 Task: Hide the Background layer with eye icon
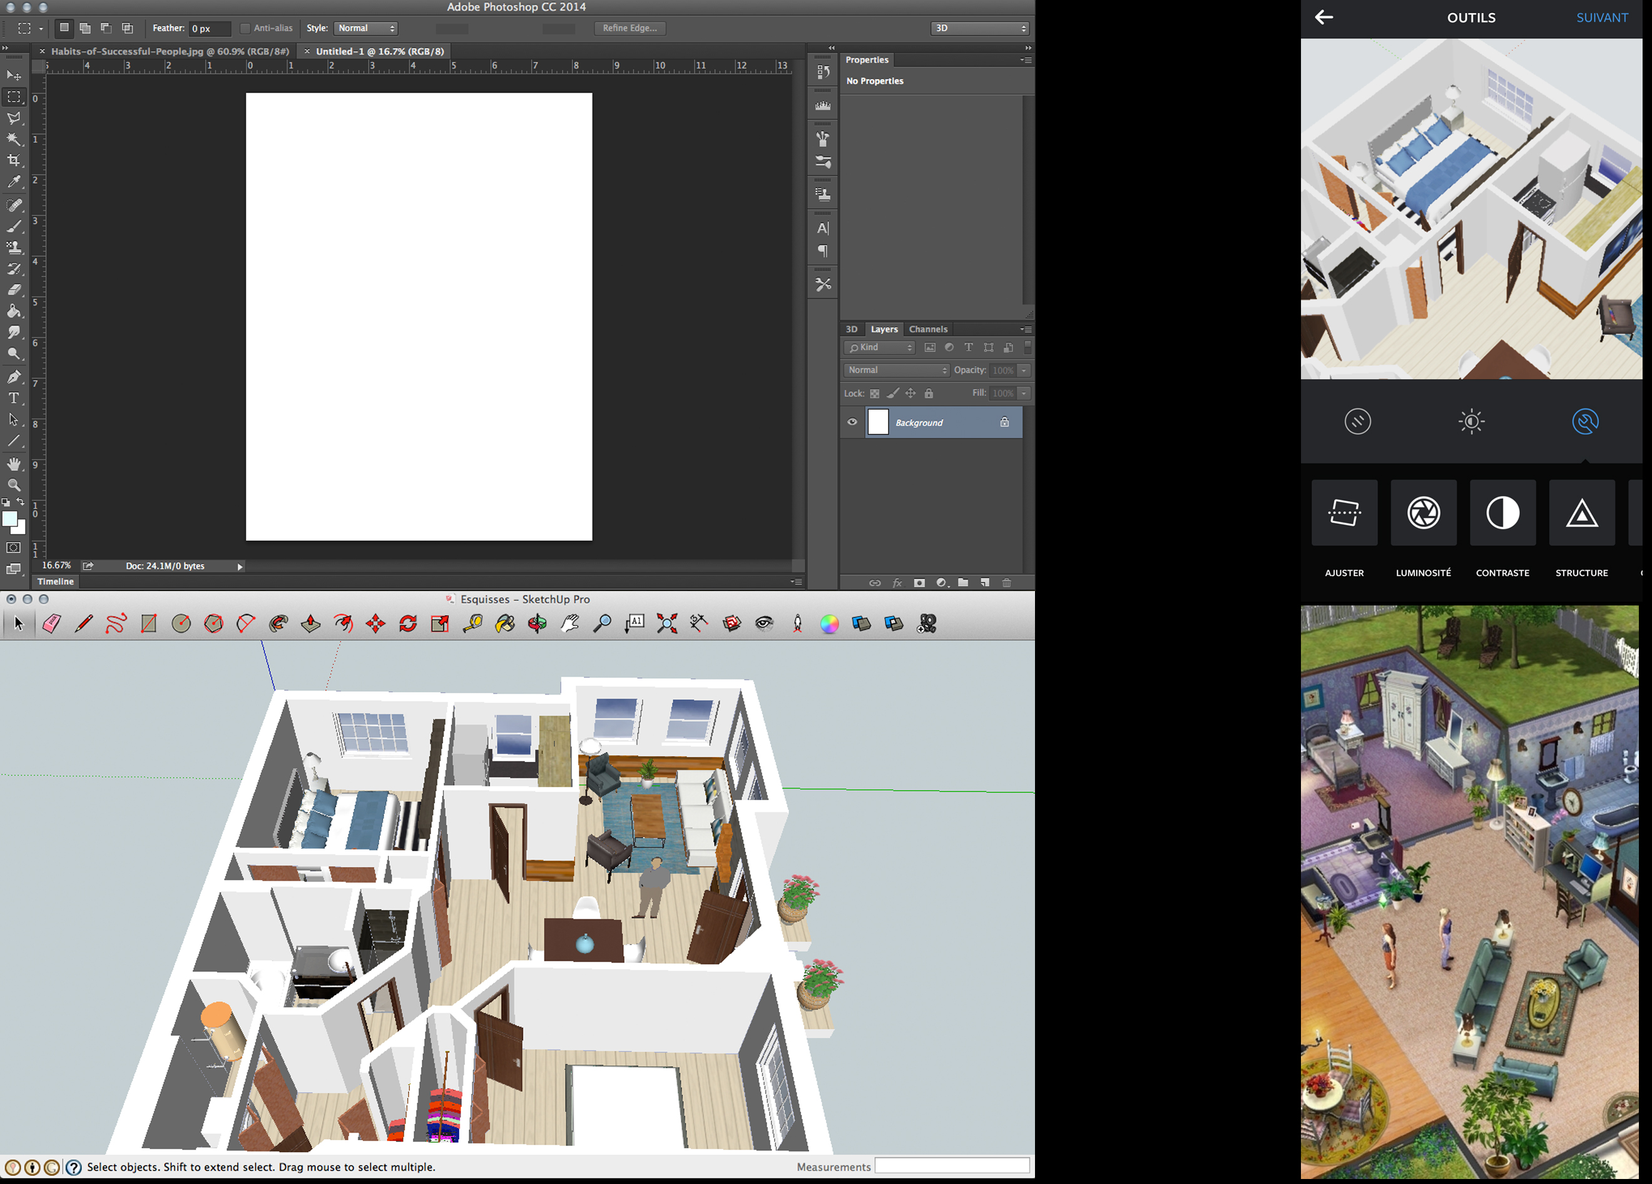(x=852, y=422)
